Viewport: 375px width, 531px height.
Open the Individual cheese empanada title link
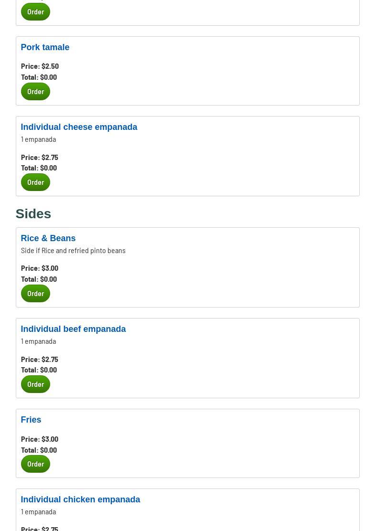tap(79, 127)
